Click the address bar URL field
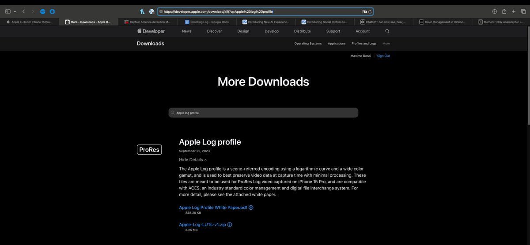The image size is (530, 245). (x=265, y=12)
